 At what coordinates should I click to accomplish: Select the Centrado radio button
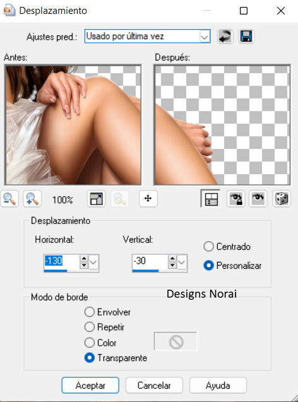coord(208,246)
